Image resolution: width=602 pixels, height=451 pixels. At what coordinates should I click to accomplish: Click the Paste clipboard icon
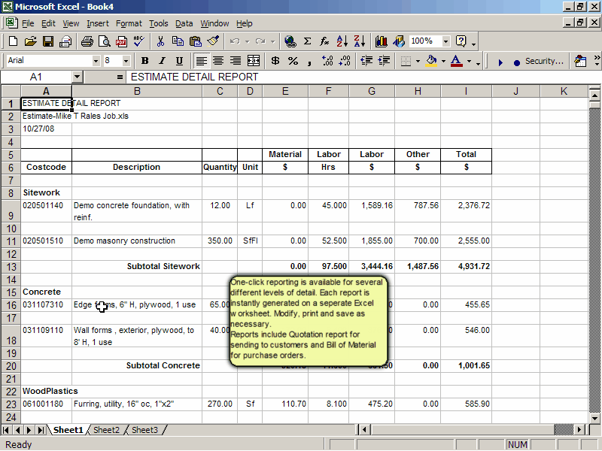click(196, 41)
